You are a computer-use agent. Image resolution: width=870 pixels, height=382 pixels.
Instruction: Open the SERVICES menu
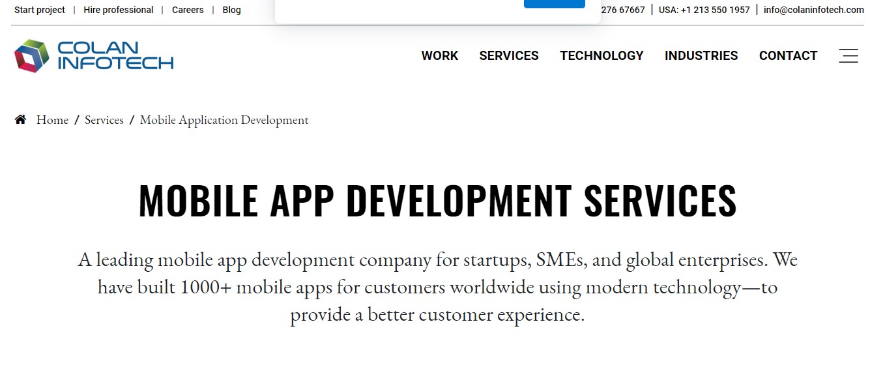point(508,56)
